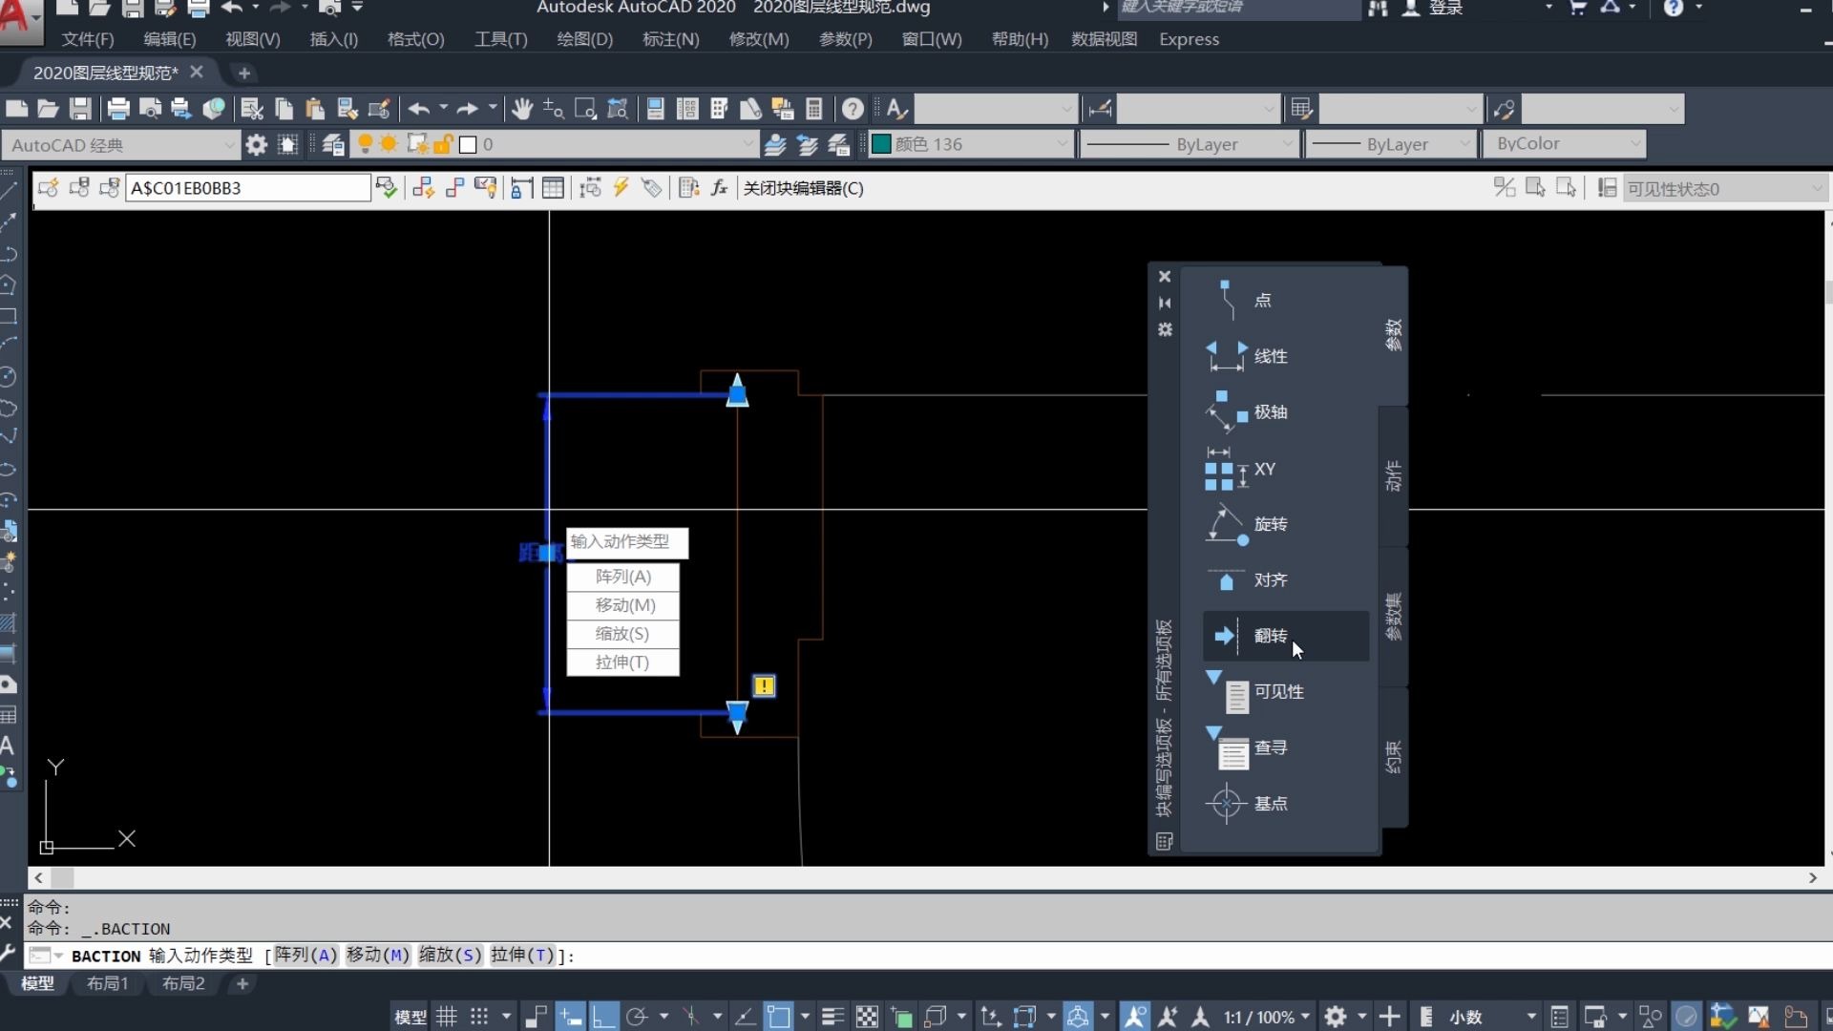Screen dimensions: 1833x1031
Task: Click 阵列(A) option in command line
Action: click(x=305, y=955)
